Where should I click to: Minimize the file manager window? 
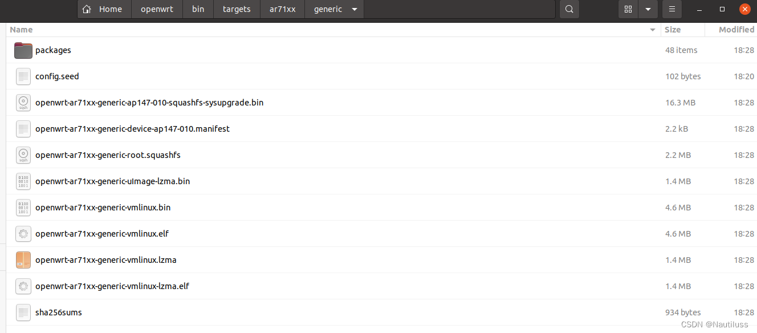click(701, 9)
